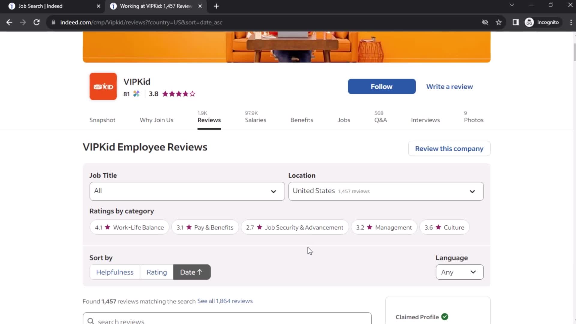
Task: Click the third-party cookies blocked eye icon
Action: 485,22
